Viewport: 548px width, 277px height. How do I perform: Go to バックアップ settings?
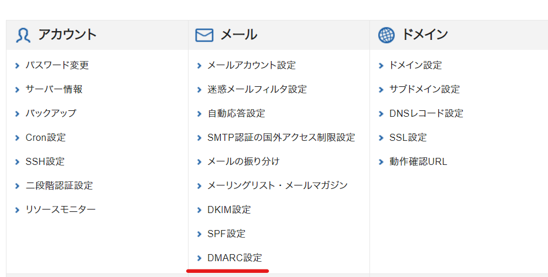(x=51, y=113)
